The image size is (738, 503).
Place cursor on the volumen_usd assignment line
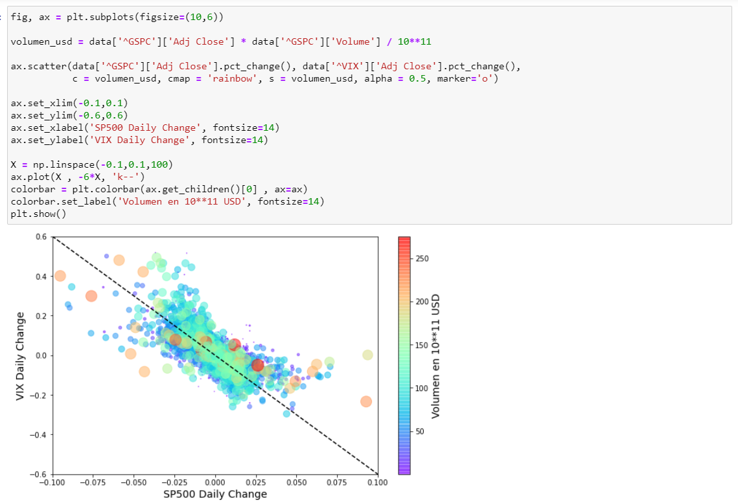pos(220,41)
